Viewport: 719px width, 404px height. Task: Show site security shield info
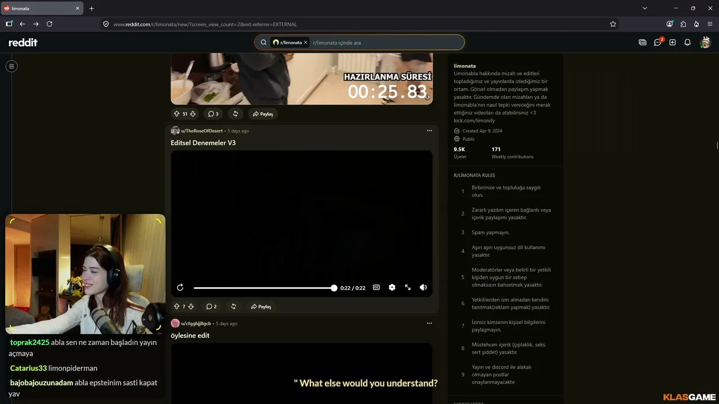point(106,24)
